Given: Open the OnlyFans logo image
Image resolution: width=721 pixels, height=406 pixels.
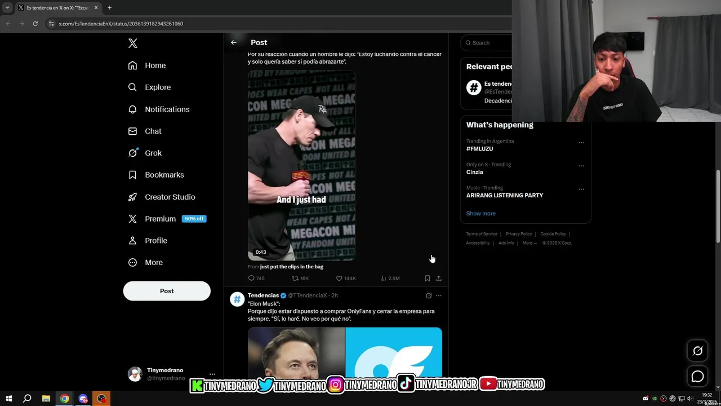Looking at the screenshot, I should tap(394, 352).
